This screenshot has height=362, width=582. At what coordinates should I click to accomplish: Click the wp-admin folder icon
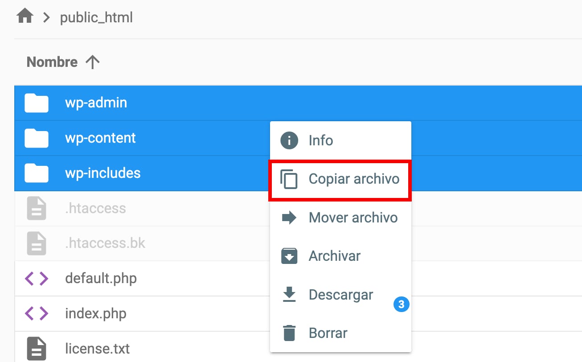tap(37, 103)
